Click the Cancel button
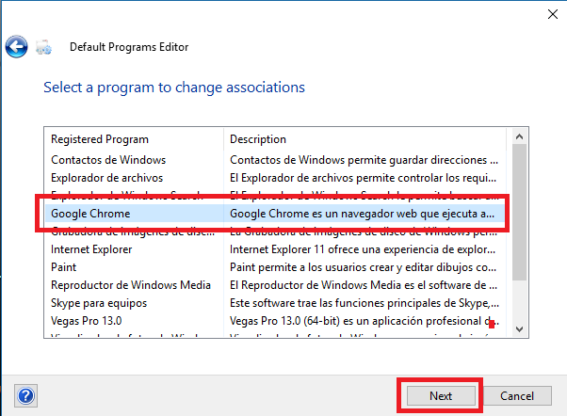This screenshot has height=416, width=567. 517,395
